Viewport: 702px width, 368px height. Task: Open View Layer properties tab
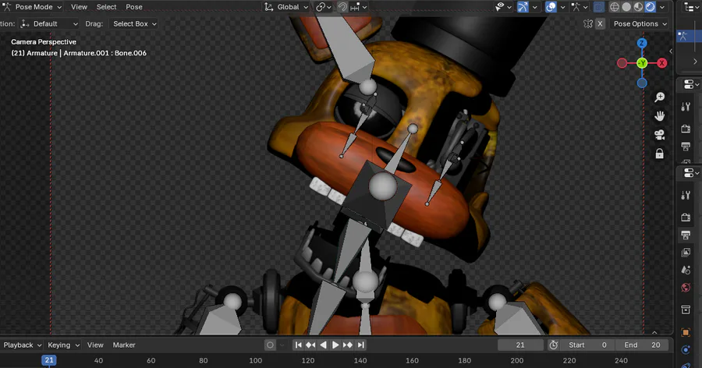(x=686, y=252)
